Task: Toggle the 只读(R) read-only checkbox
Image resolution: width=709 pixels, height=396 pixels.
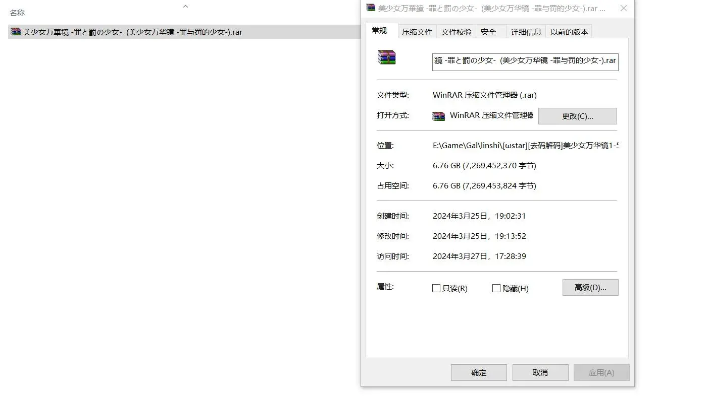Action: tap(436, 288)
